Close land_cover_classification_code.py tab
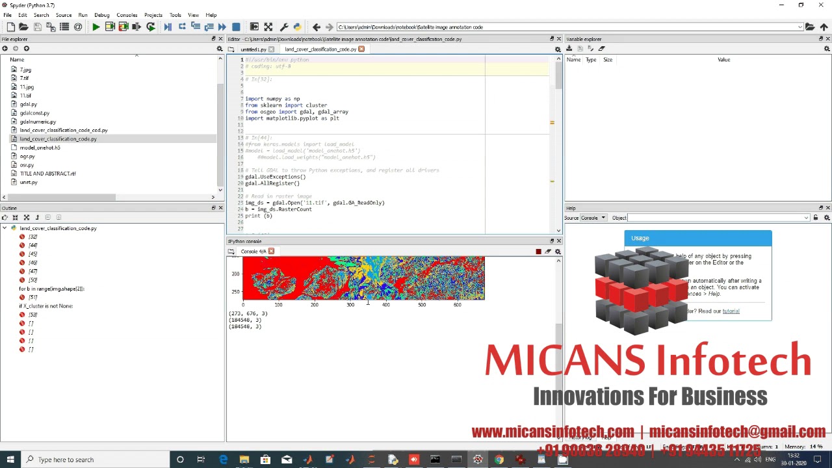Viewport: 832px width, 468px height. pyautogui.click(x=361, y=49)
